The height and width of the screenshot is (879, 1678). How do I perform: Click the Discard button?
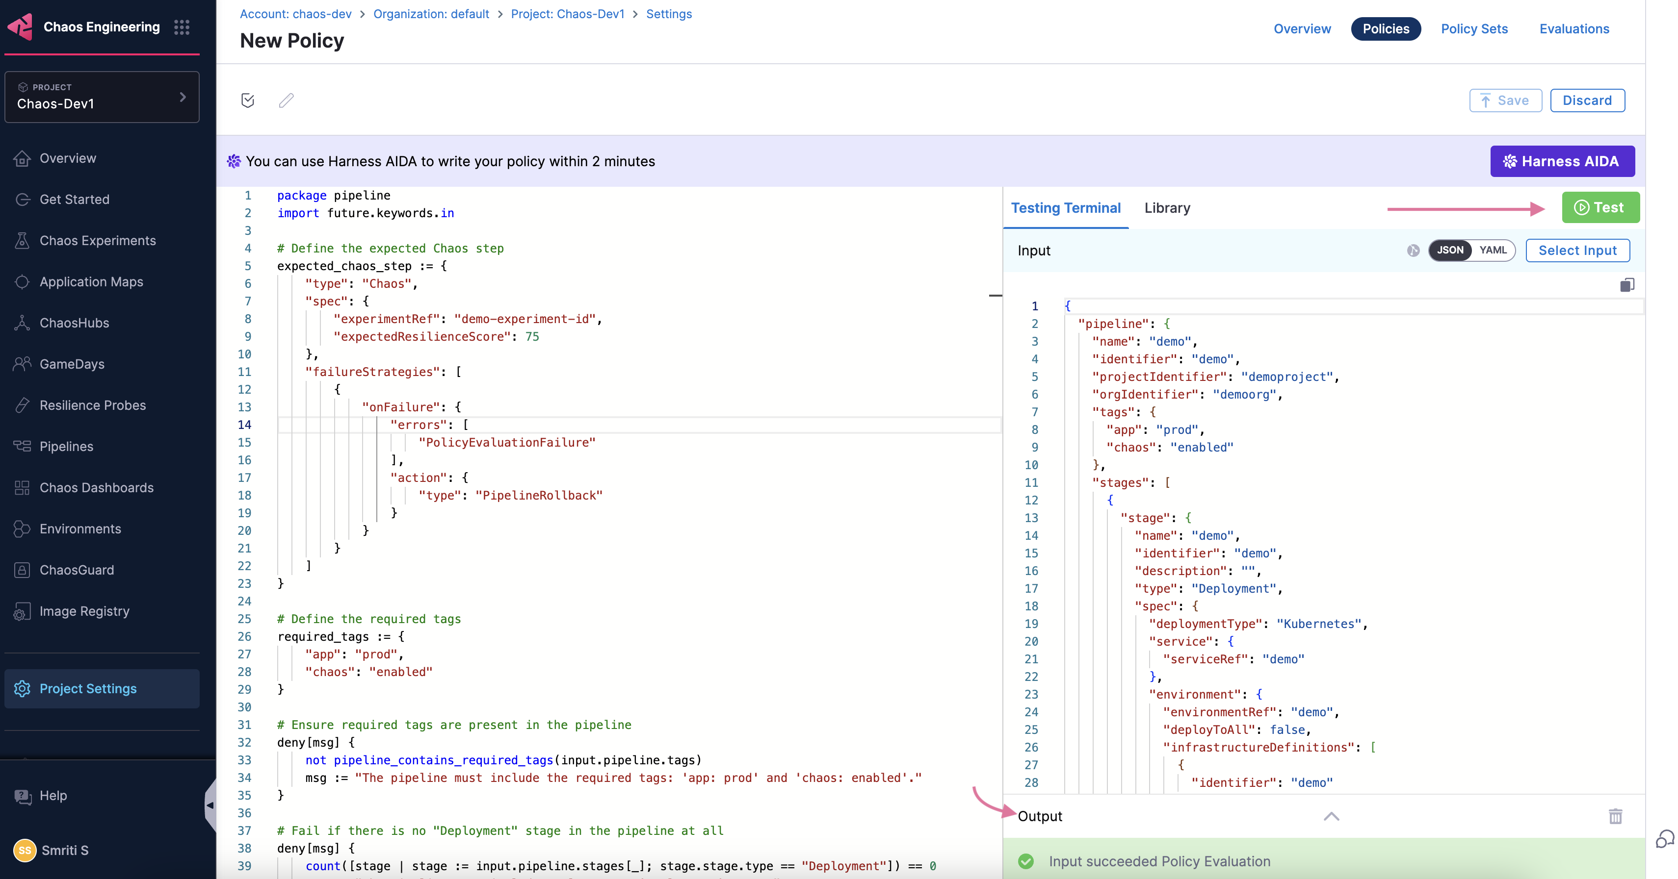(x=1587, y=100)
